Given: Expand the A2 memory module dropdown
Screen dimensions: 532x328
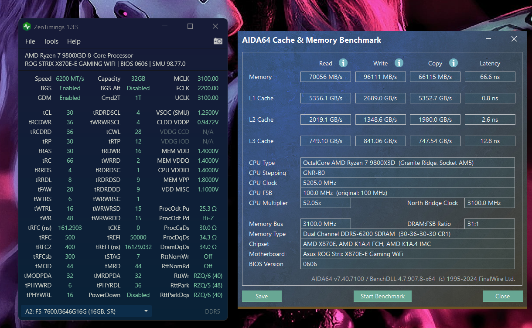Looking at the screenshot, I should tap(86, 311).
